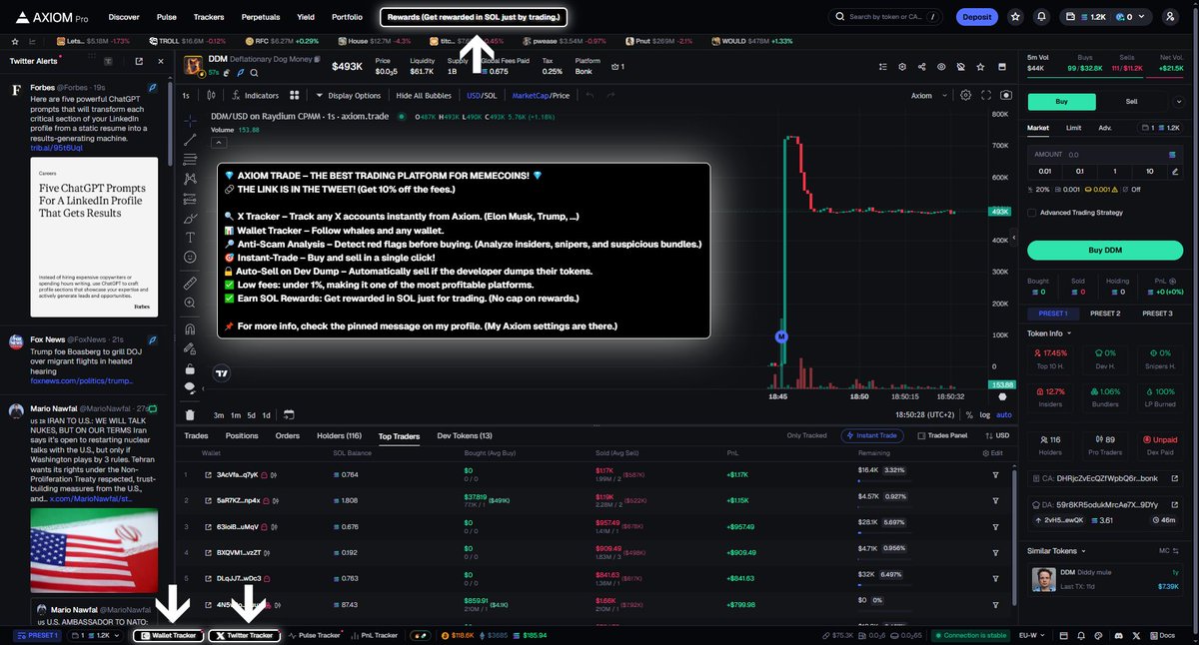Screen dimensions: 1199x645
Task: Collapse the Token Info section
Action: (1049, 333)
